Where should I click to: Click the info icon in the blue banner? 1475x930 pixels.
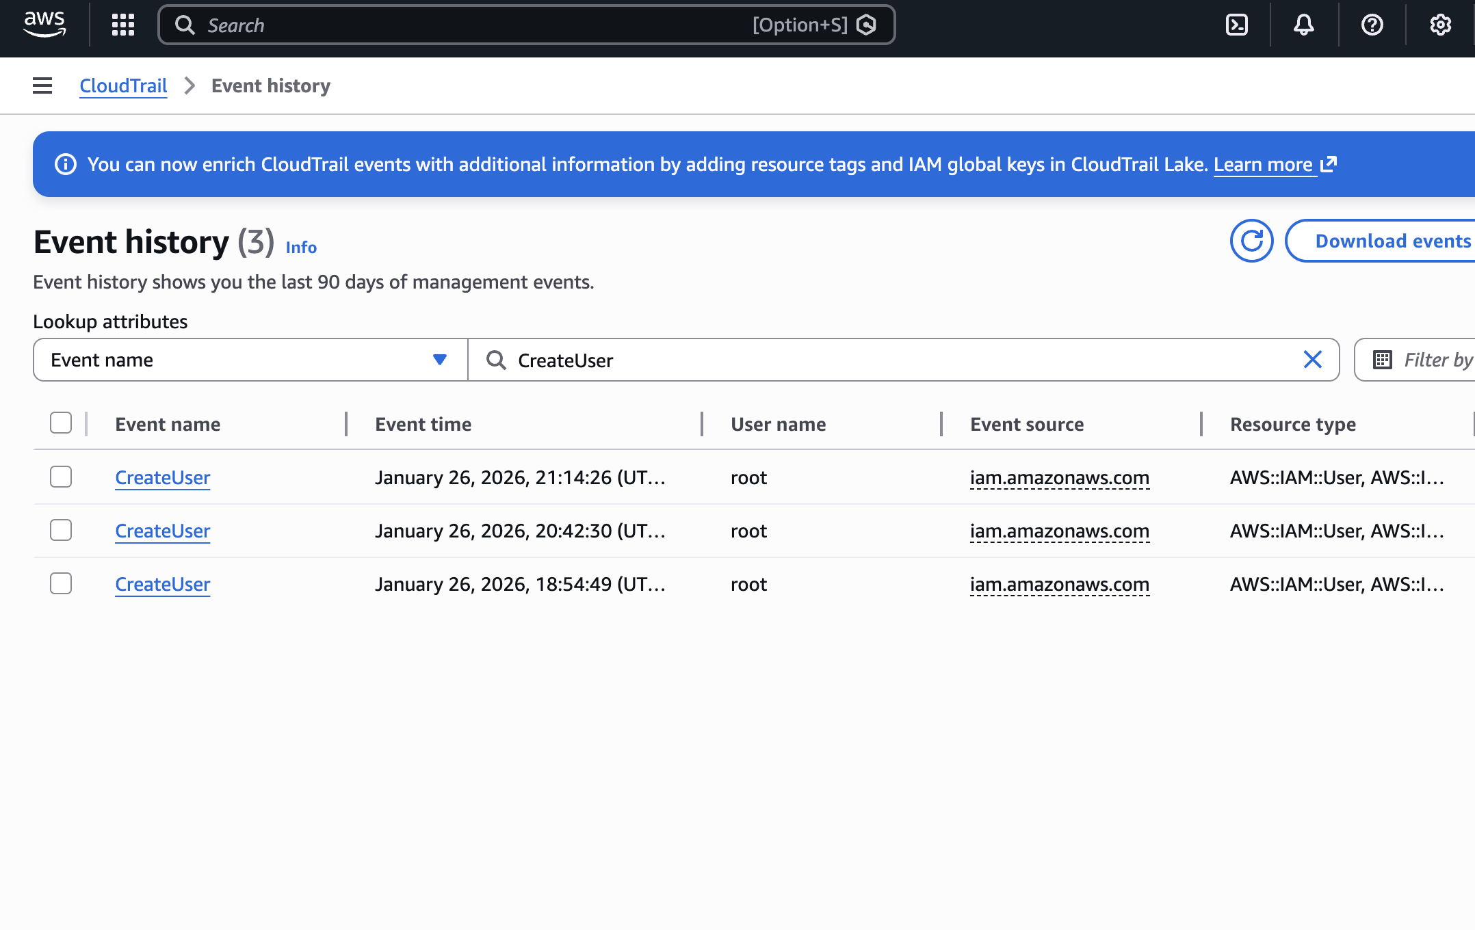point(65,164)
